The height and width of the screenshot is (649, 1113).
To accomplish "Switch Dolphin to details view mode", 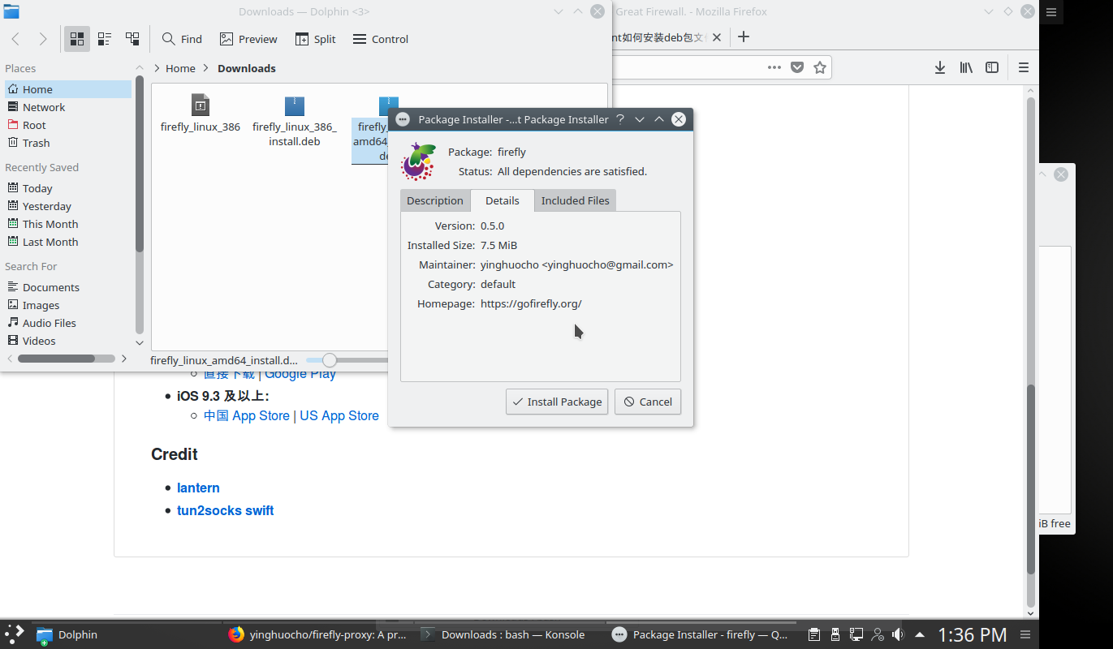I will (x=132, y=38).
